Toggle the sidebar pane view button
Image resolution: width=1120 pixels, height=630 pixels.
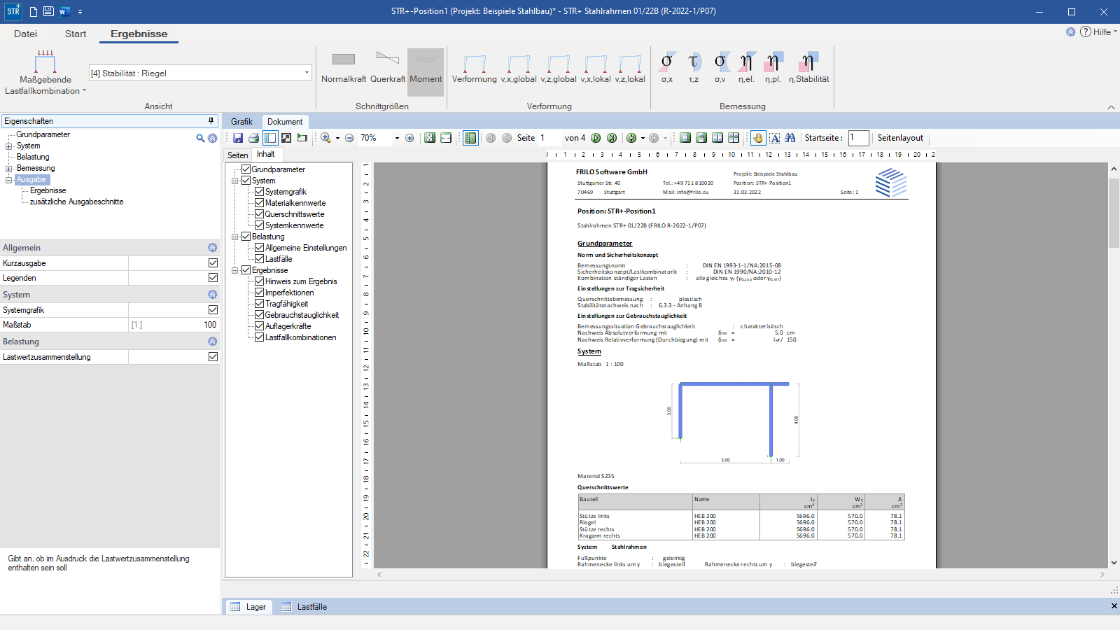pos(270,138)
